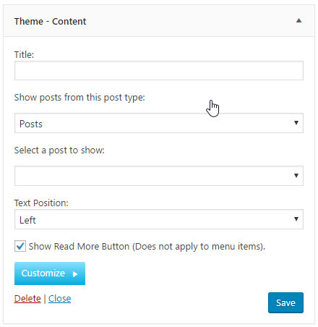
Task: Click the arrow icon of the Left dropdown
Action: pyautogui.click(x=296, y=219)
